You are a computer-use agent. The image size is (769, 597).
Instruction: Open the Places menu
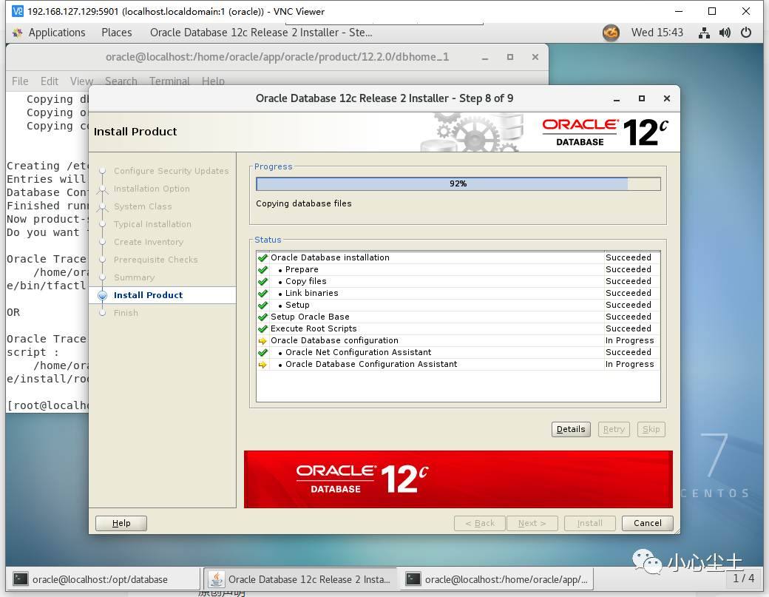coord(117,33)
